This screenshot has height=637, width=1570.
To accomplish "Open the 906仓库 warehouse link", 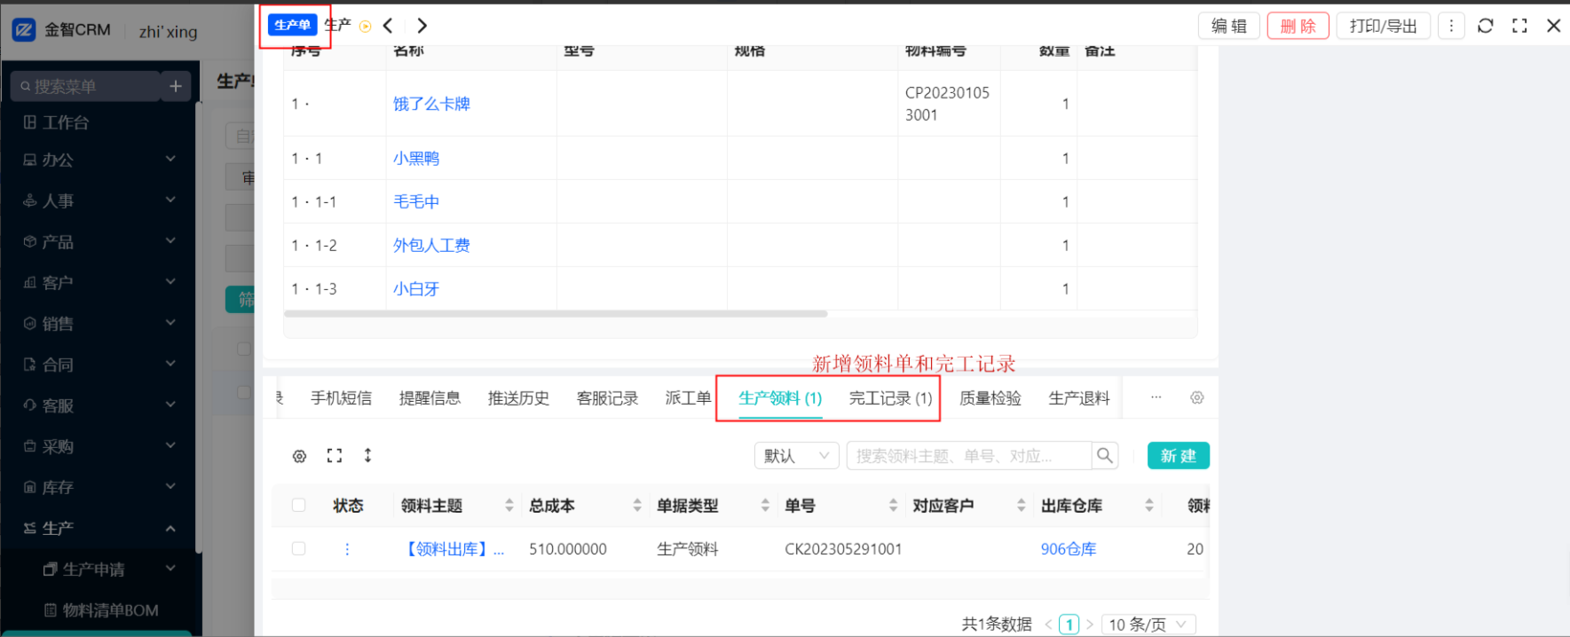I will click(1069, 549).
